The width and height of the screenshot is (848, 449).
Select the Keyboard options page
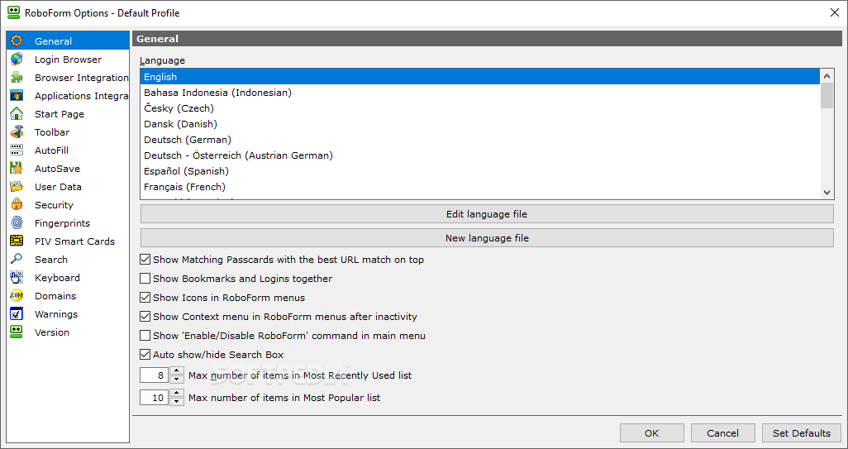[68, 278]
